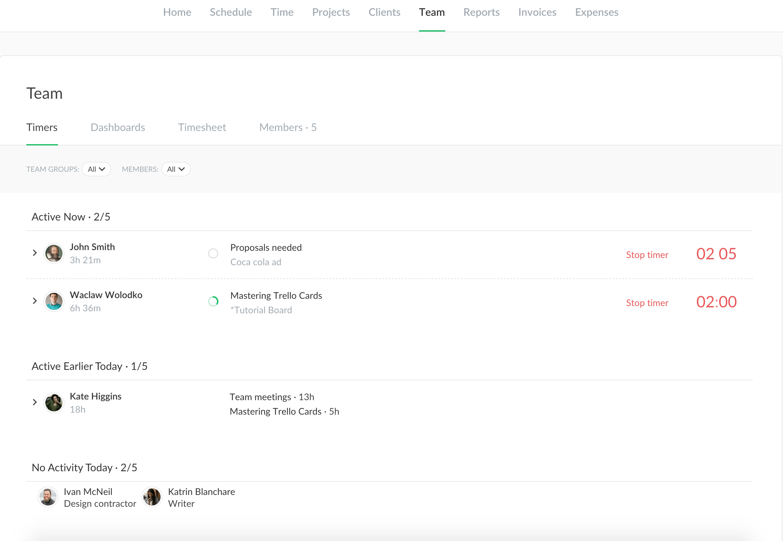Click the Design contractor role label
This screenshot has height=541, width=783.
click(x=100, y=504)
